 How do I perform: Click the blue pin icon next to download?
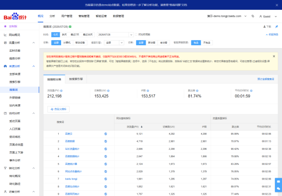276,26
